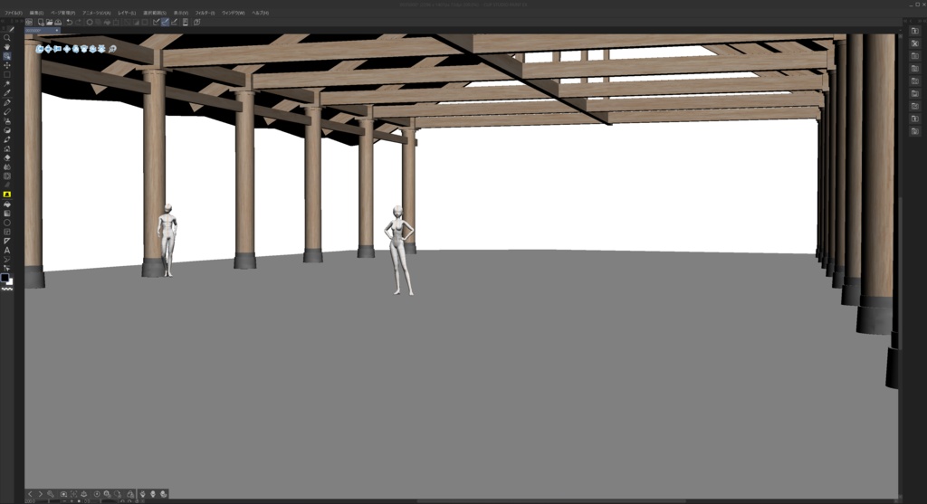Click the sub drawing color swatch
927x504 pixels.
(10, 282)
